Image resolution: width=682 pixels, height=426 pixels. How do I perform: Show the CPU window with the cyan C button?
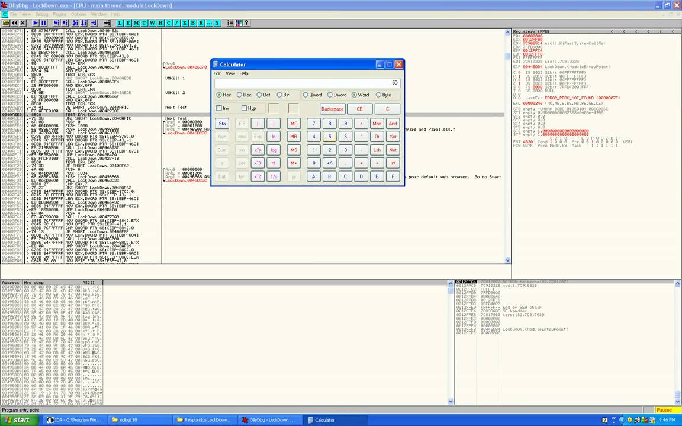[x=169, y=23]
